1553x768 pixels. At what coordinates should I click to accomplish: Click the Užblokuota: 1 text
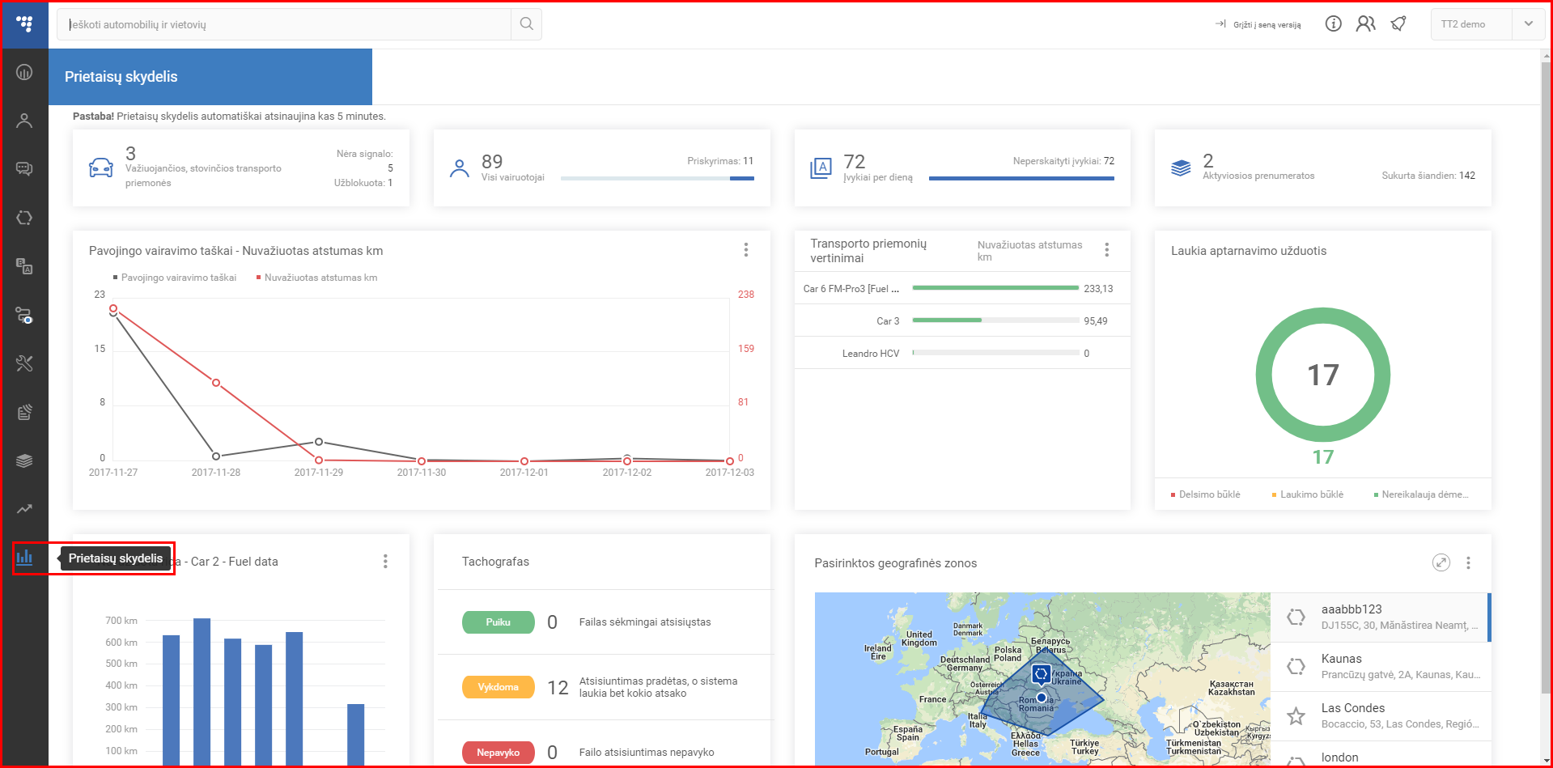[363, 183]
